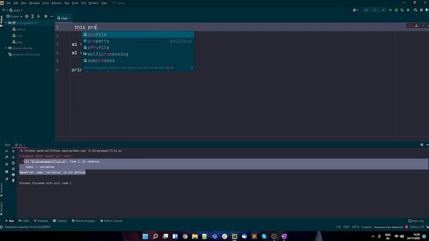Screen dimensions: 429x241
Task: Open the File menu
Action: 9,3
